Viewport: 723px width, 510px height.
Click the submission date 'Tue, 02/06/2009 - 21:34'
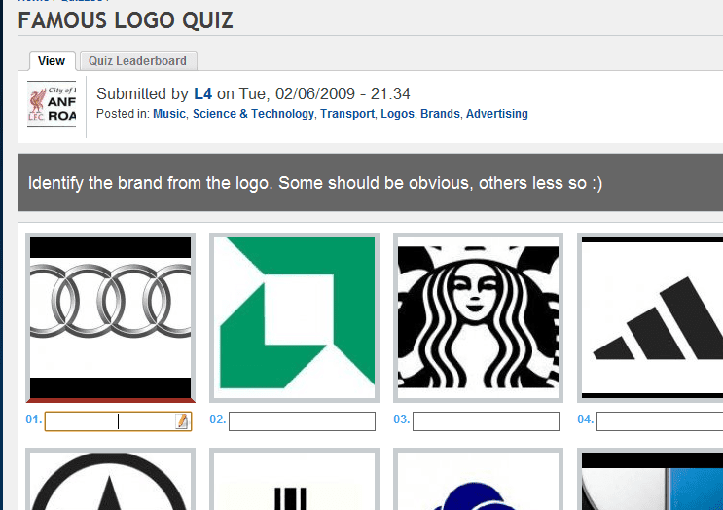[x=324, y=94]
